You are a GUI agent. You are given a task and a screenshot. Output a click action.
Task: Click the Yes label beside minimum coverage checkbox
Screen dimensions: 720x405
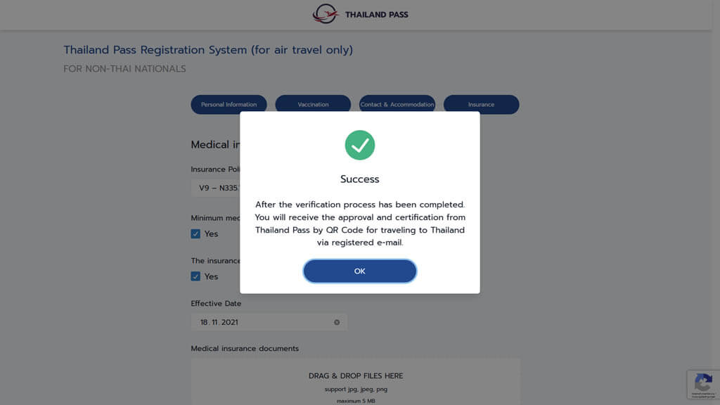211,233
